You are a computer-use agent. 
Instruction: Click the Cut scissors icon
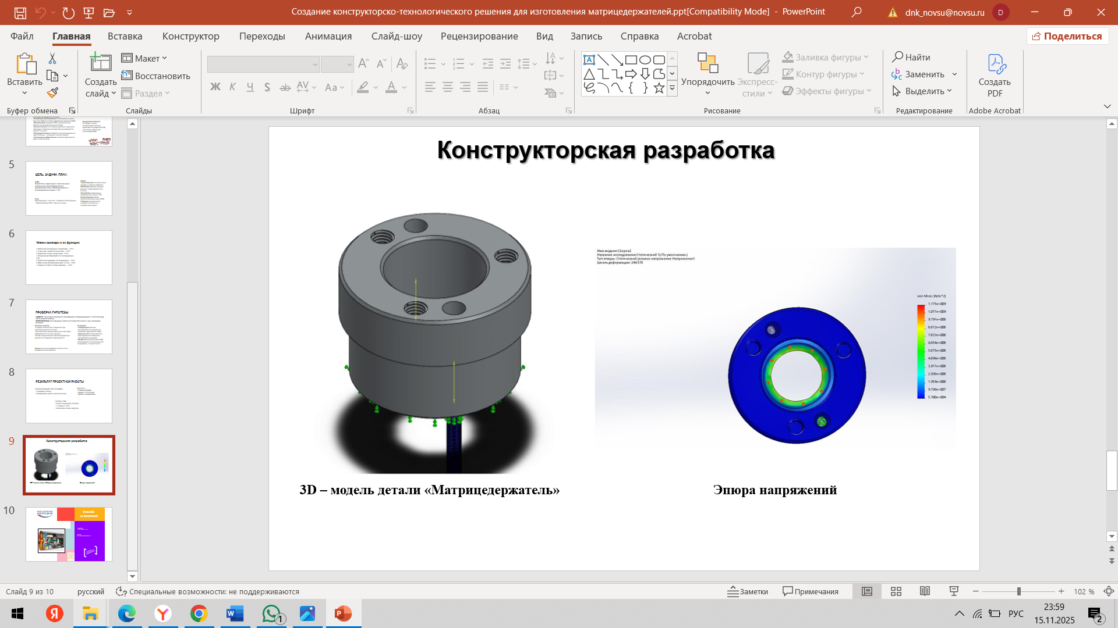click(x=52, y=58)
